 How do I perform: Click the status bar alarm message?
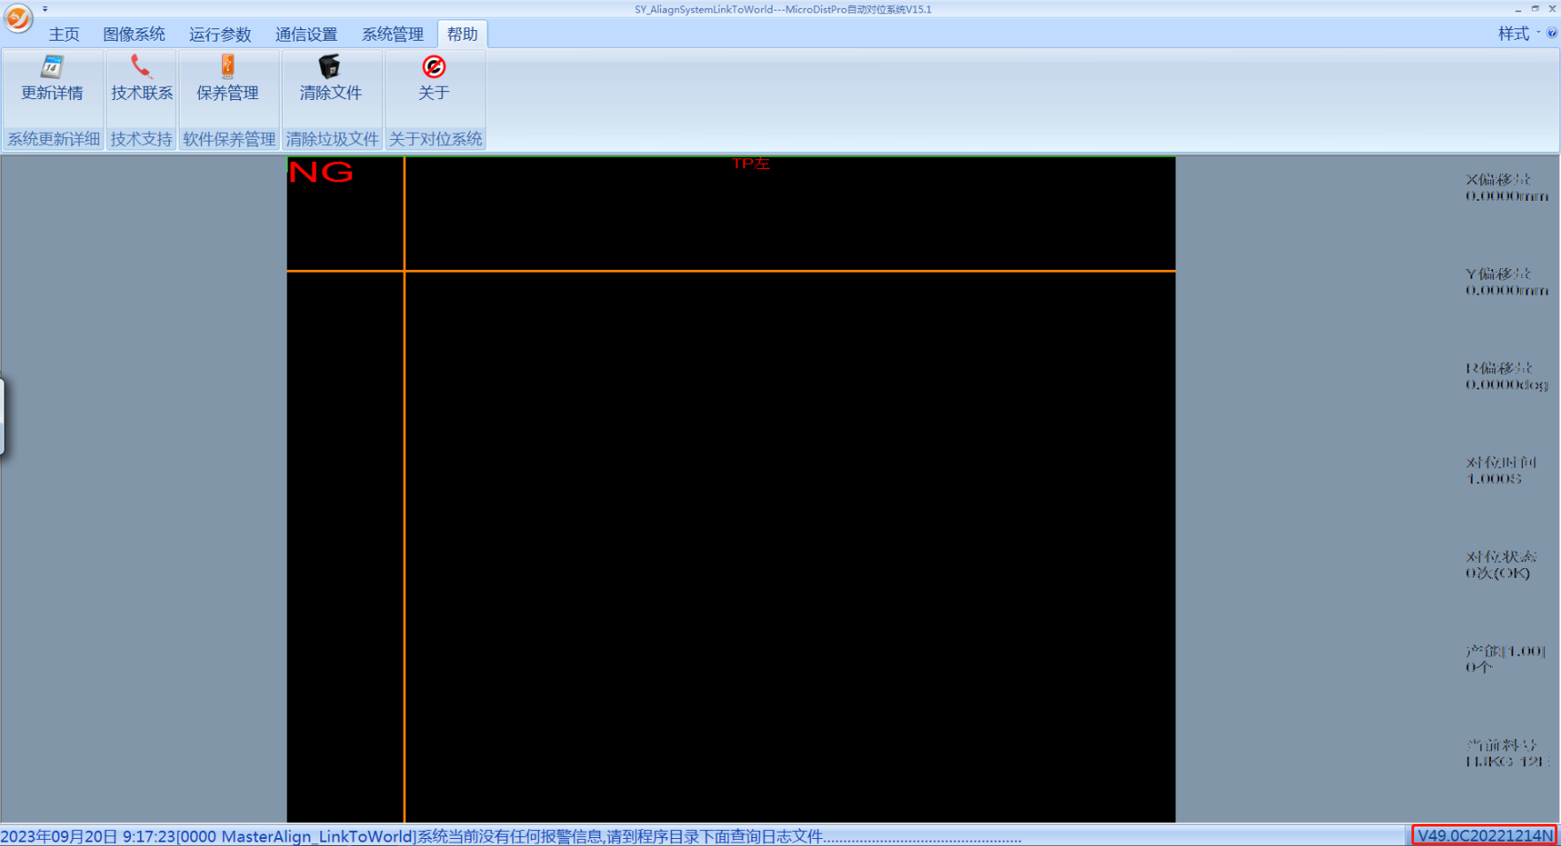point(511,836)
